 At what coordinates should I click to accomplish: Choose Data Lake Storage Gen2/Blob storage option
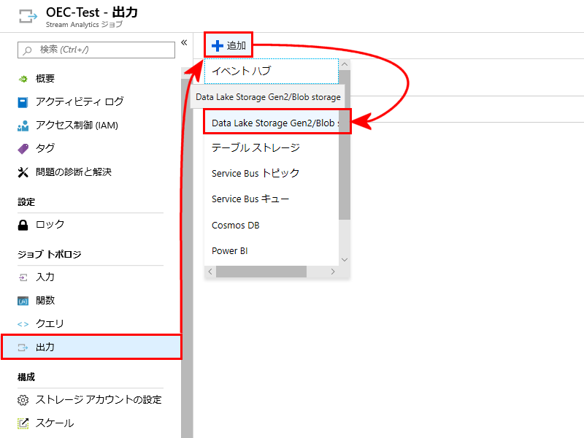pos(272,123)
